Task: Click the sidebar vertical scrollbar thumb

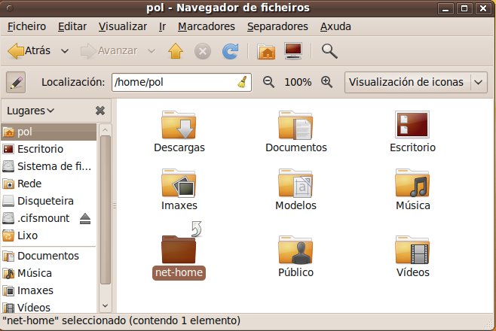Action: click(106, 210)
